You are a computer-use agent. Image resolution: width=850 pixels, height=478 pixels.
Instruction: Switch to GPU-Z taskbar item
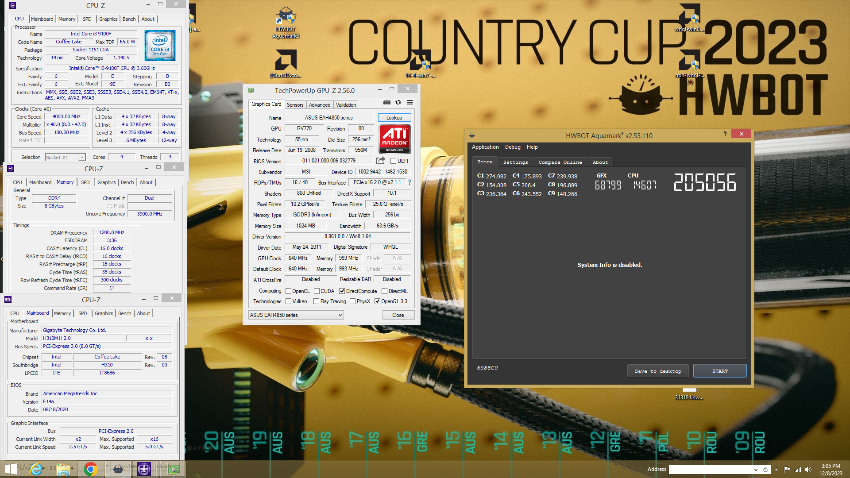coord(174,469)
